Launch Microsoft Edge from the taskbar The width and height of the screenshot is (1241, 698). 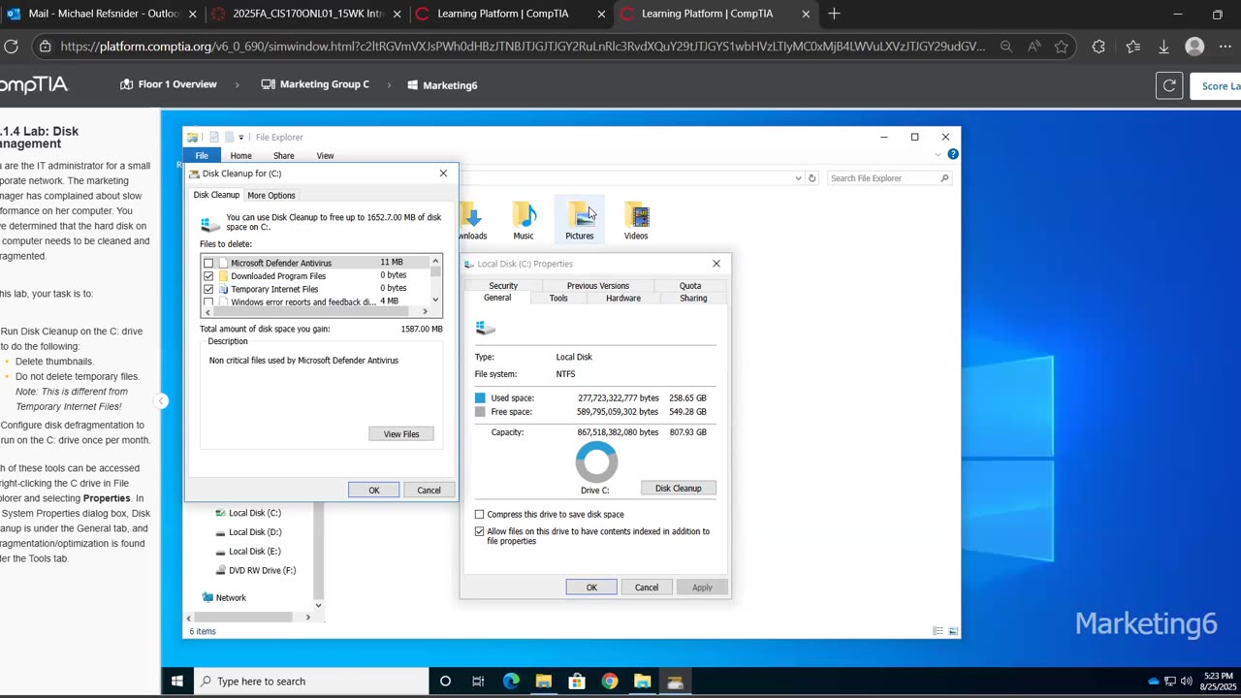pos(511,681)
